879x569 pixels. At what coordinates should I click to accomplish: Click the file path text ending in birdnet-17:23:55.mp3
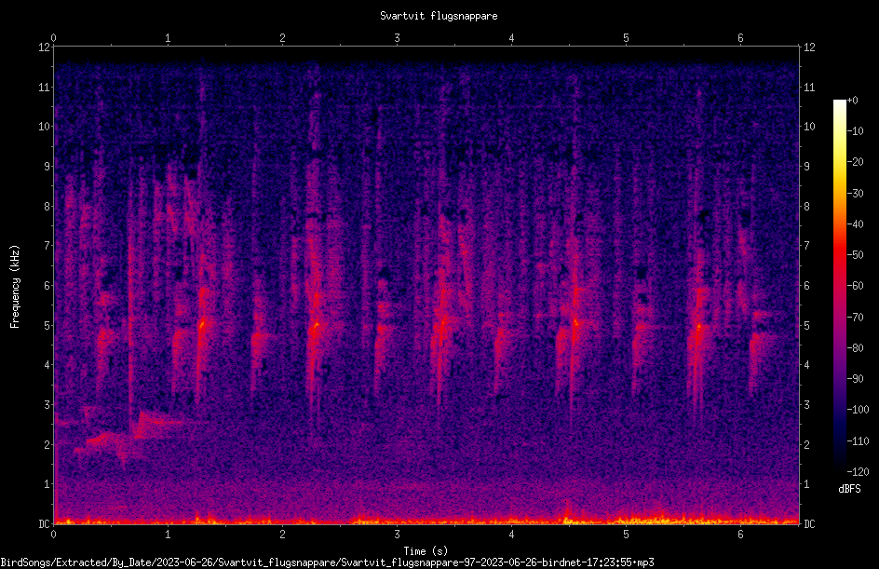coord(327,562)
